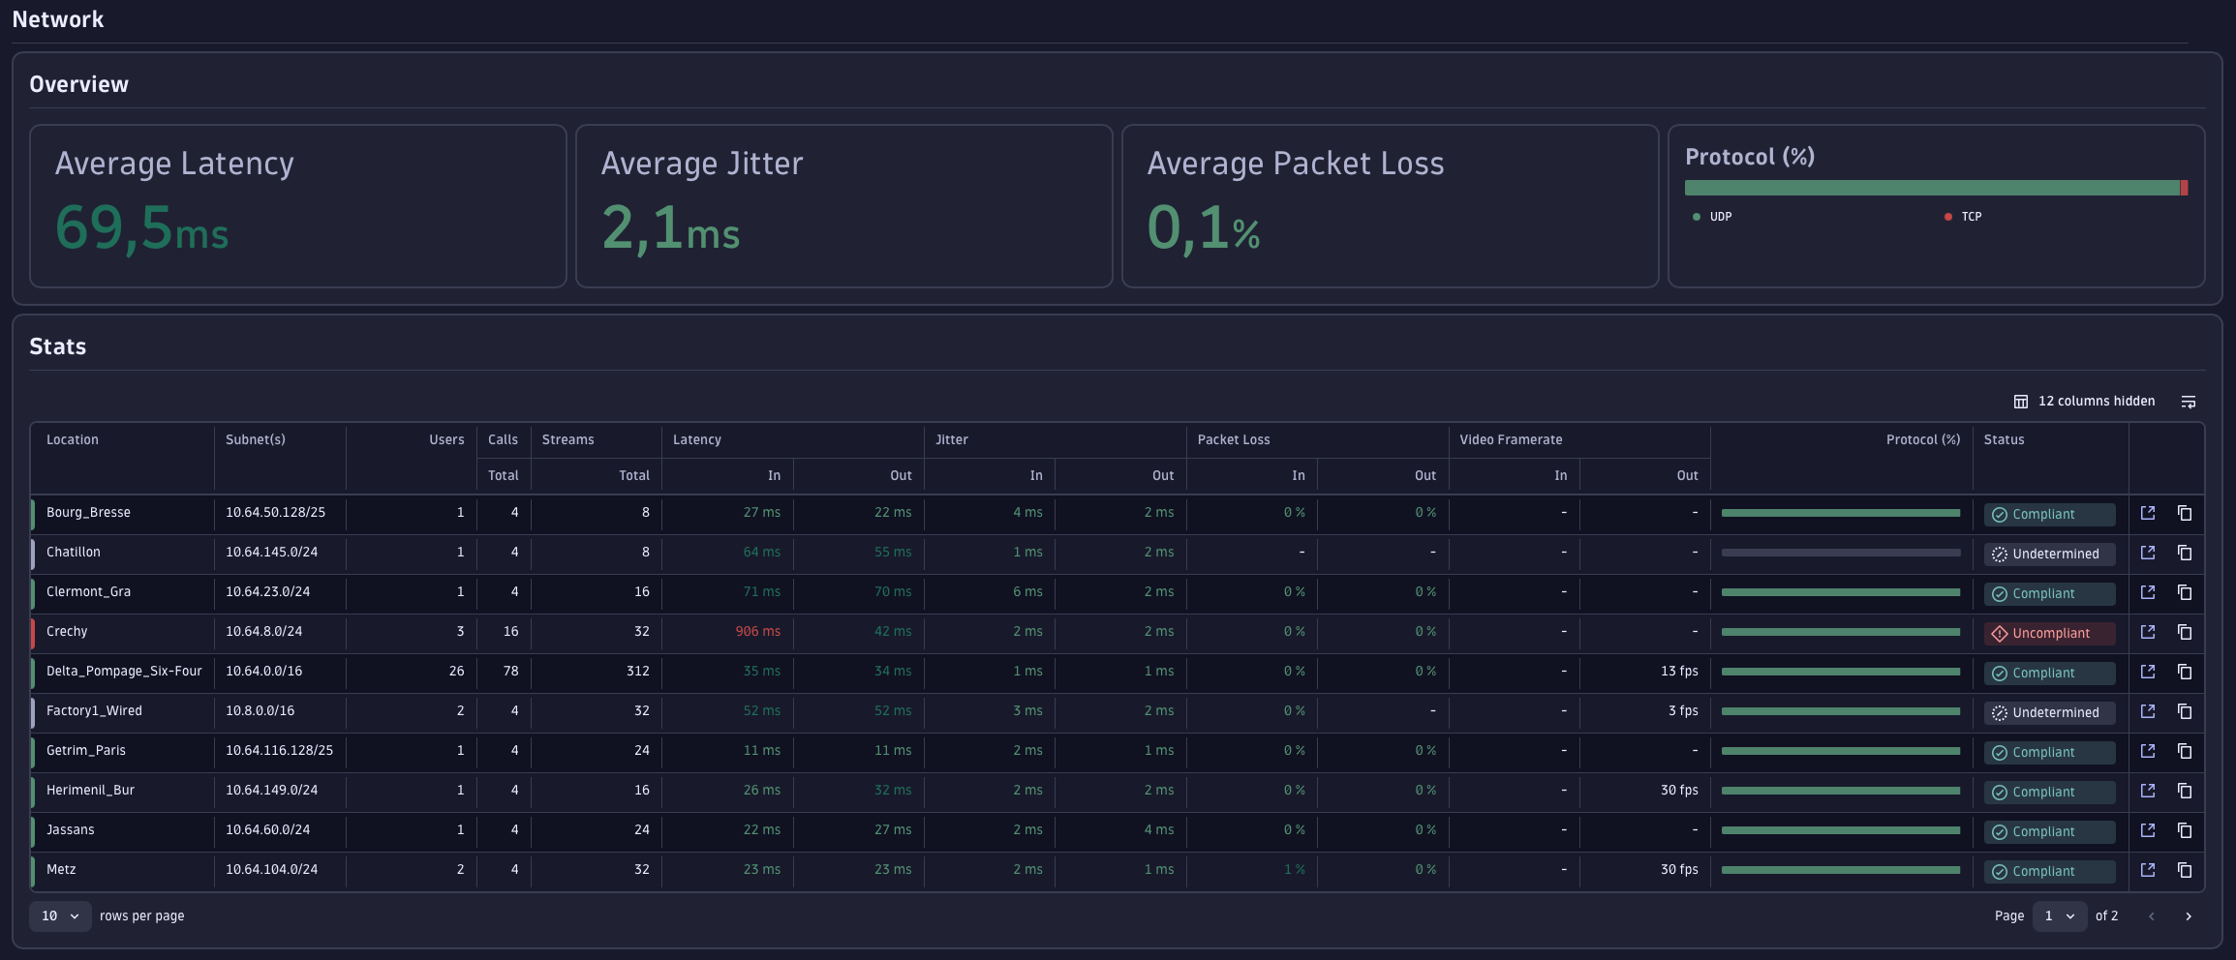Image resolution: width=2236 pixels, height=960 pixels.
Task: Copy the Chatillon row details
Action: coord(2185,553)
